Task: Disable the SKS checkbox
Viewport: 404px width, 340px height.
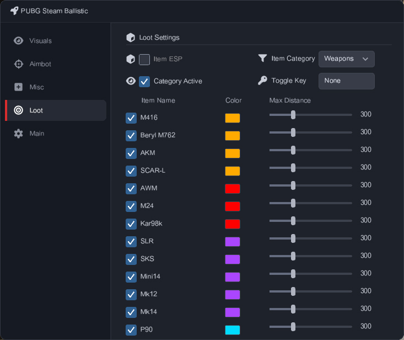Action: [131, 259]
